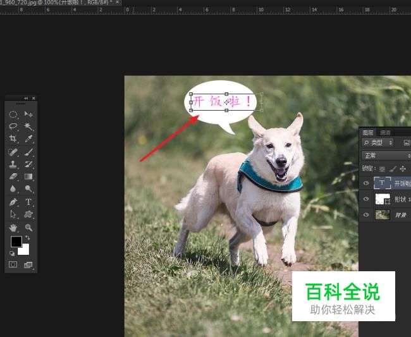Click the left-middle text box handle

pos(191,102)
